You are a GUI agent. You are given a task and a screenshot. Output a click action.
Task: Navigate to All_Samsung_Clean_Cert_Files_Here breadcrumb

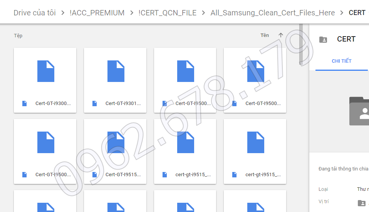point(273,13)
